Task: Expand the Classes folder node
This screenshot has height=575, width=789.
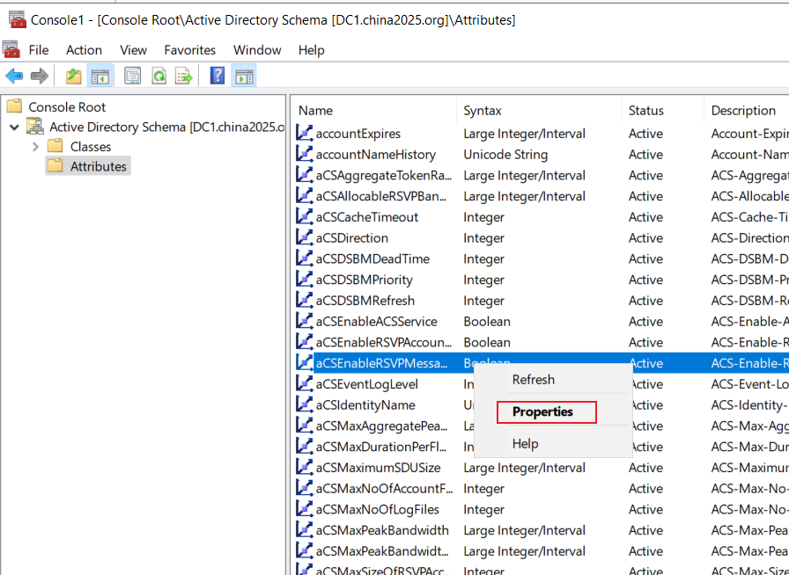Action: pos(35,147)
